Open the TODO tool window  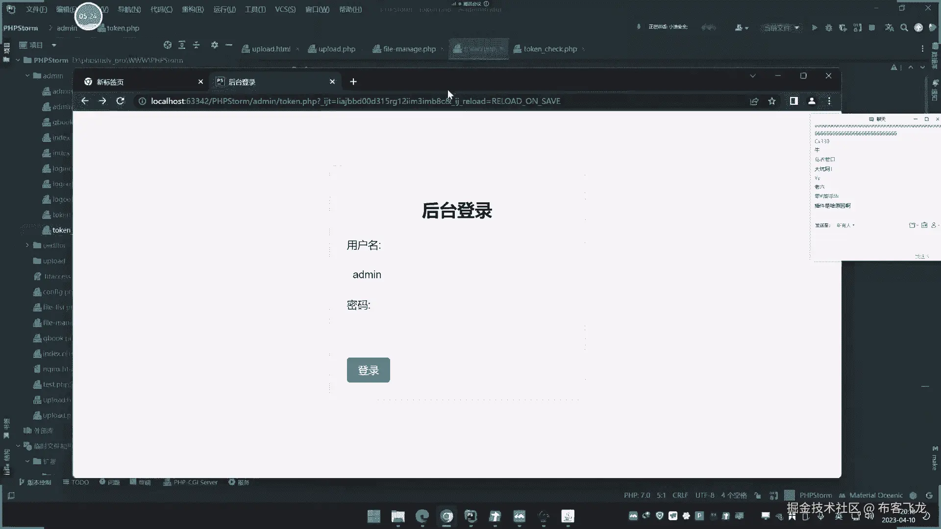(x=76, y=482)
